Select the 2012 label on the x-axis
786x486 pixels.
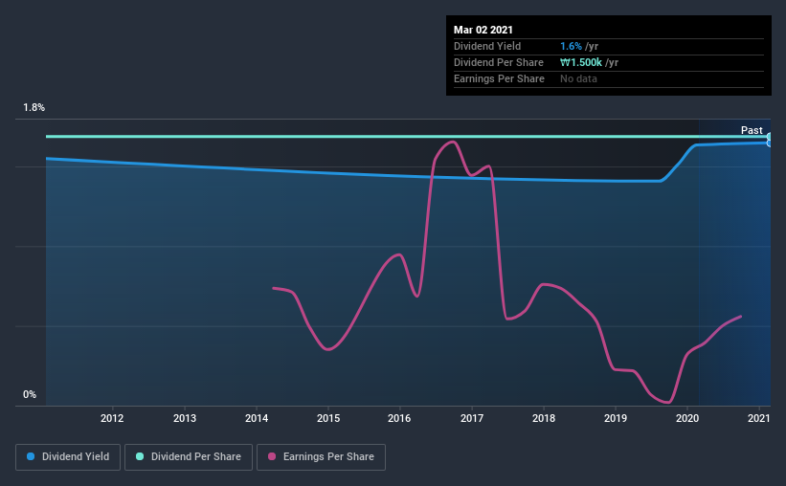(112, 418)
